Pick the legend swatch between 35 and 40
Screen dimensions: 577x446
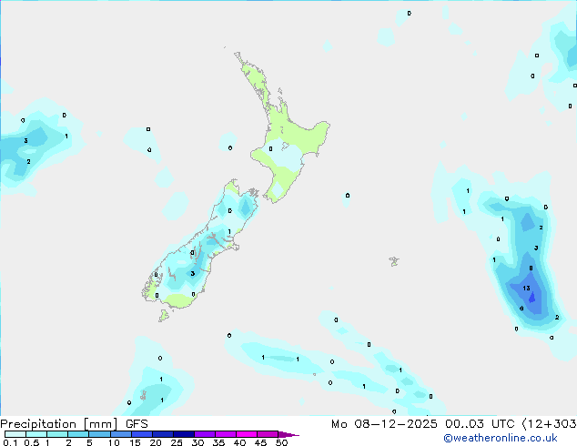coord(226,434)
